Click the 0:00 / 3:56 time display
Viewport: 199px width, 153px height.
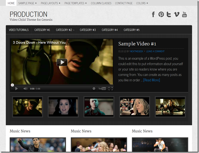pos(35,89)
